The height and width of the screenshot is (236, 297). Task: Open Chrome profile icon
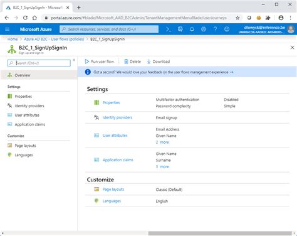coord(281,18)
